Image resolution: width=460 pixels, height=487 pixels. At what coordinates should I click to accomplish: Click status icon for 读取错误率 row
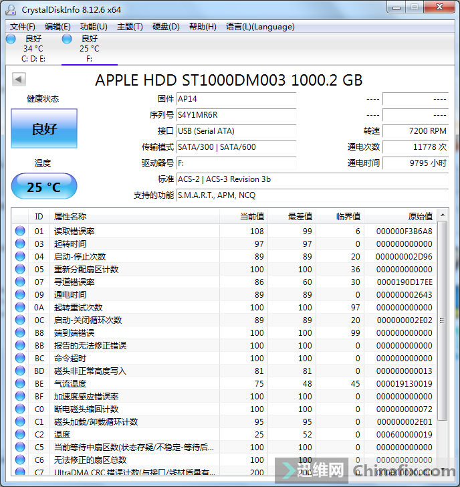20,231
